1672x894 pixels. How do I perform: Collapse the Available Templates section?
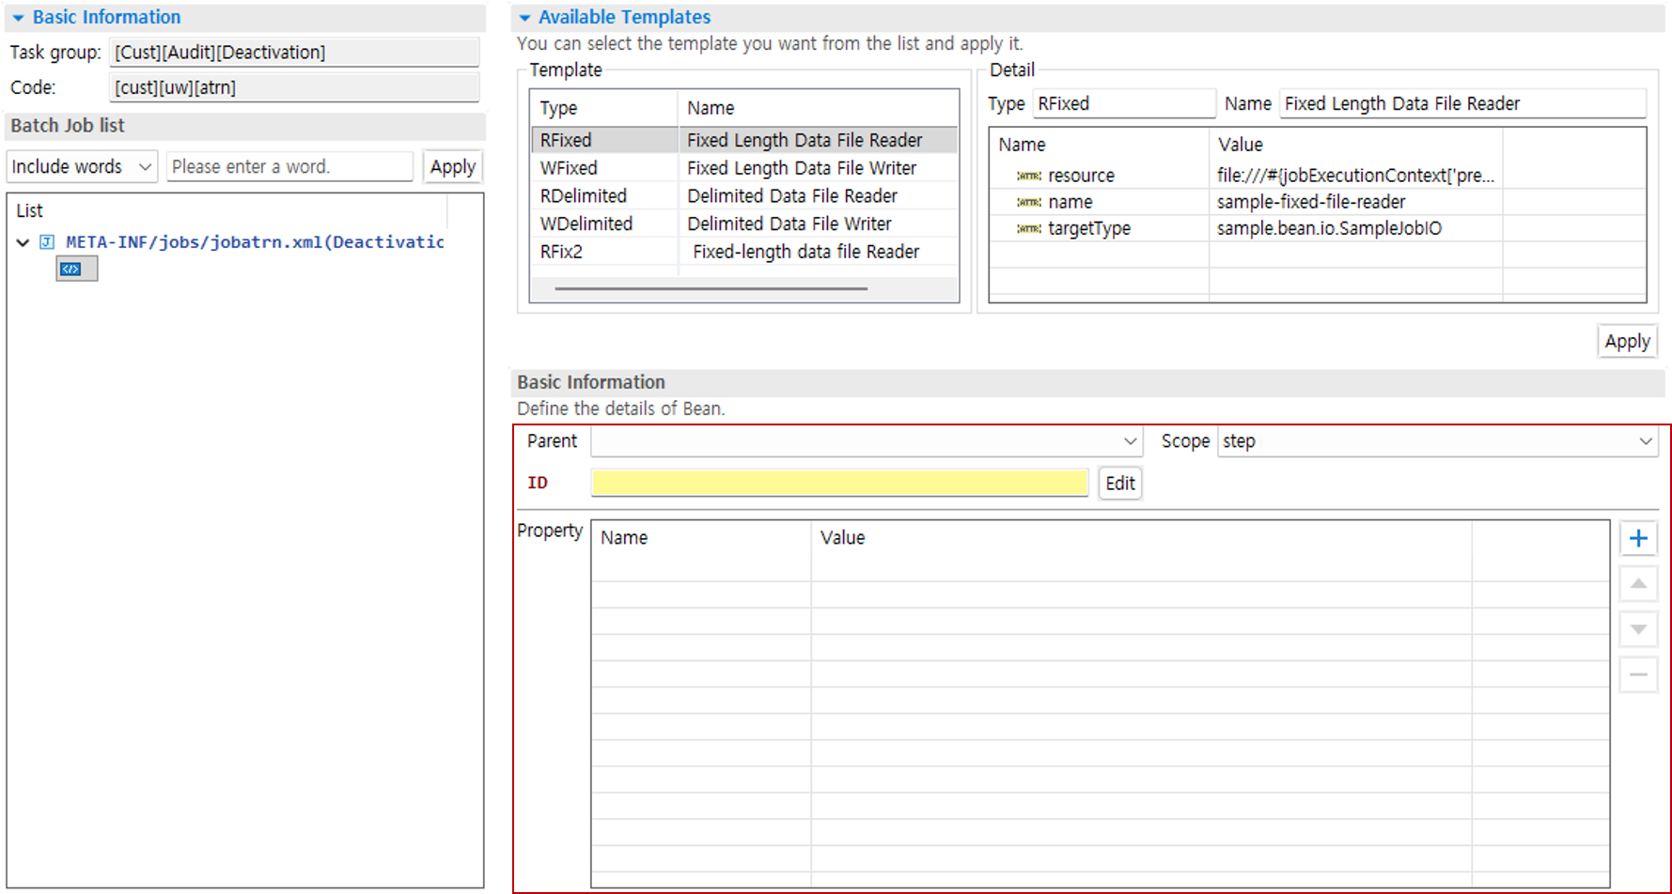[525, 18]
